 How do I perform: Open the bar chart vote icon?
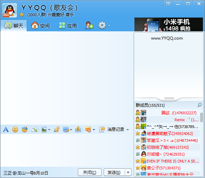coord(78,129)
